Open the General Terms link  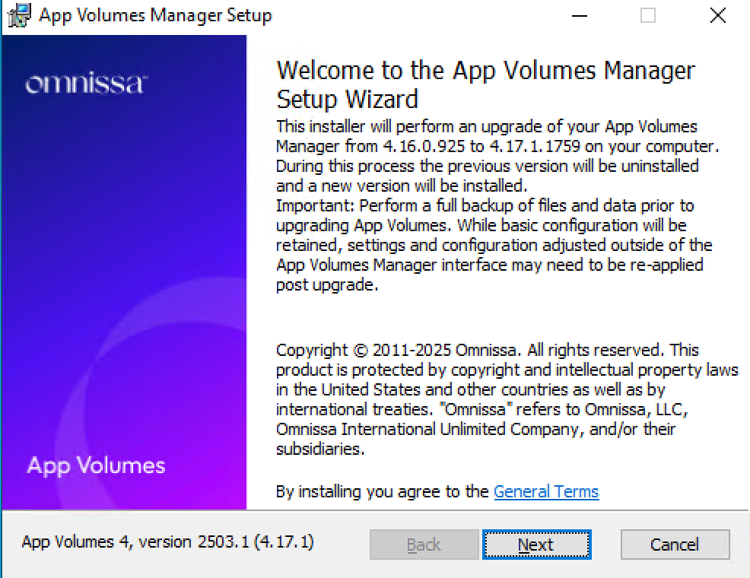point(546,491)
